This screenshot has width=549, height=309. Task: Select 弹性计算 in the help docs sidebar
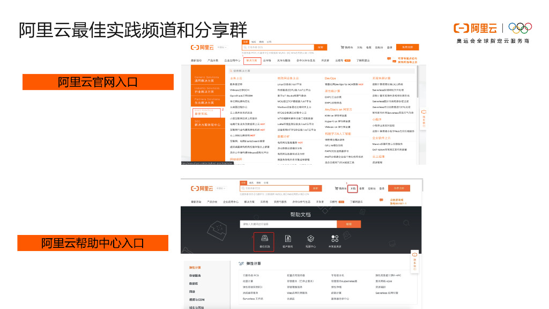tap(195, 268)
